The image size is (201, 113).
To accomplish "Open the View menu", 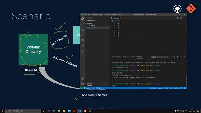I will click(x=100, y=14).
